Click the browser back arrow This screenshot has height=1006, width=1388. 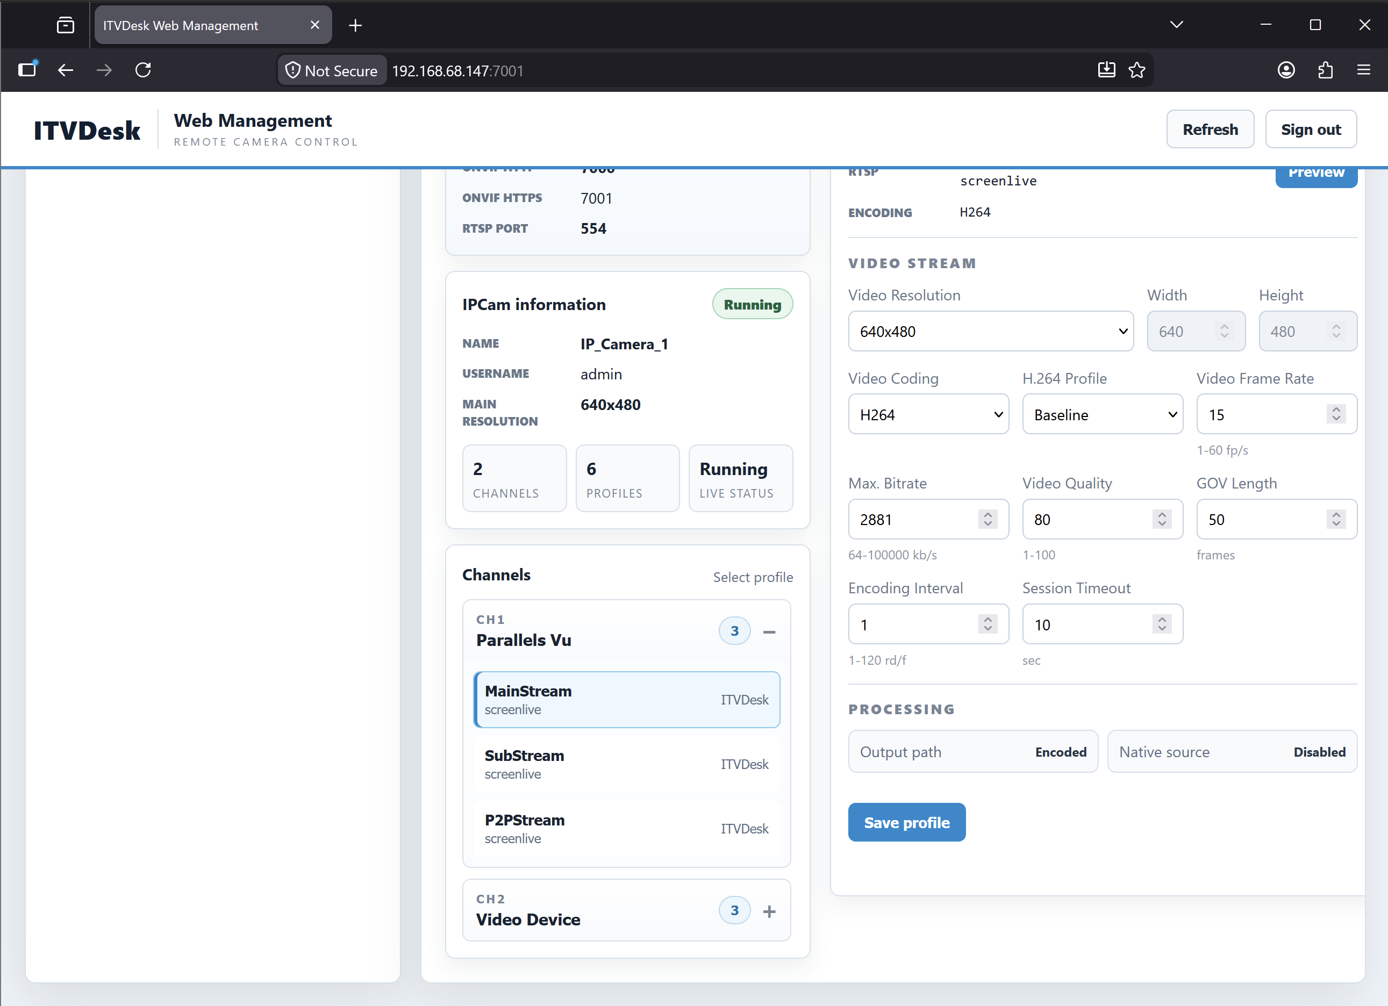point(66,70)
